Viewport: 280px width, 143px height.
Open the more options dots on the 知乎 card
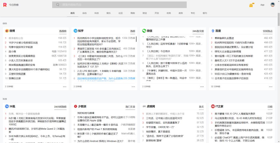pos(134,87)
